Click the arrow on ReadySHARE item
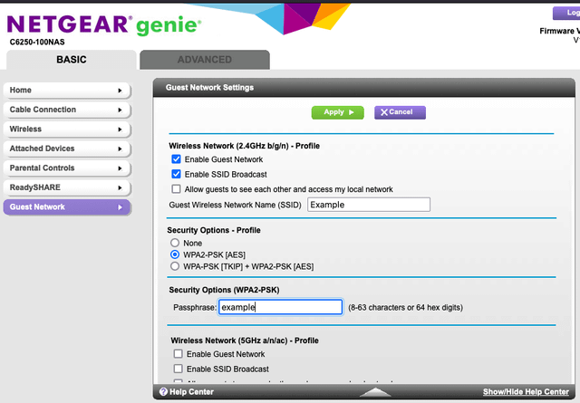 coord(120,187)
